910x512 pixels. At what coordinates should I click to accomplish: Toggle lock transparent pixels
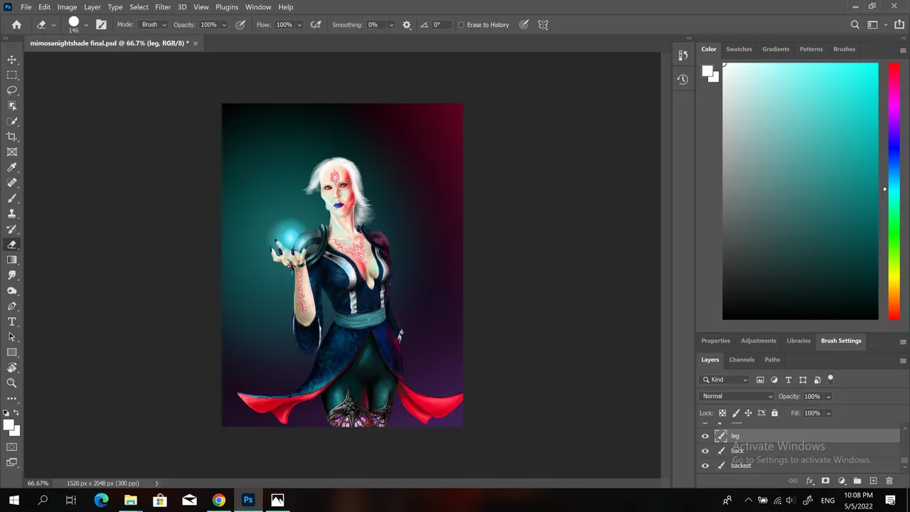pyautogui.click(x=722, y=413)
